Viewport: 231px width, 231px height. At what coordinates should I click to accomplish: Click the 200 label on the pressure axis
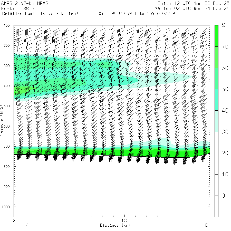tap(7, 45)
